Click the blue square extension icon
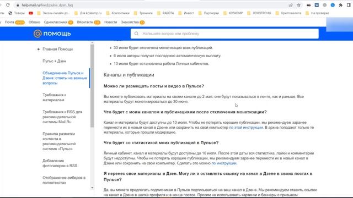This screenshot has height=198, width=353. click(317, 5)
